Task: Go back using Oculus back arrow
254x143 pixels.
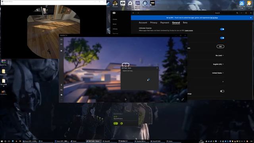Action: coord(133,13)
